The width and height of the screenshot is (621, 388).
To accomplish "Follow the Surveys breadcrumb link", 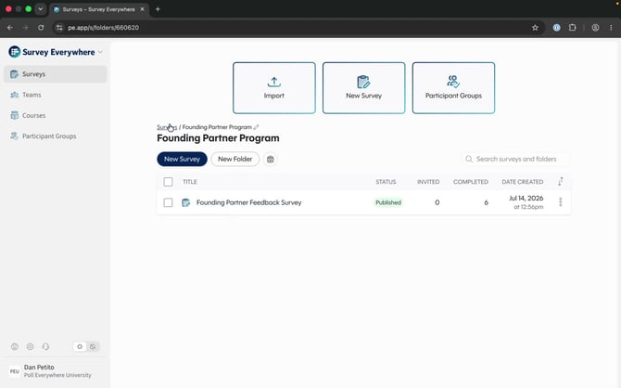I will (x=167, y=127).
